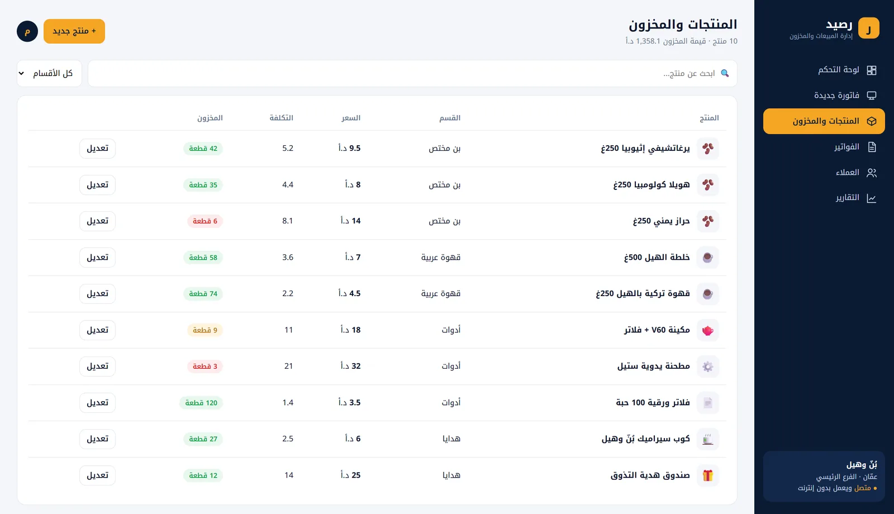Click the + منتج جديد button

pos(74,31)
